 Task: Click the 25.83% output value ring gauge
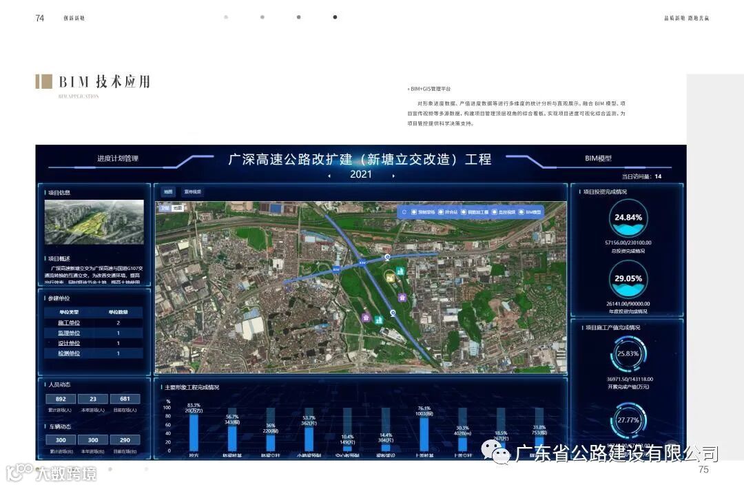click(x=628, y=353)
